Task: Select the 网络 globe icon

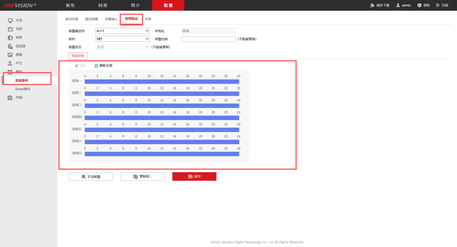Action: pyautogui.click(x=10, y=38)
